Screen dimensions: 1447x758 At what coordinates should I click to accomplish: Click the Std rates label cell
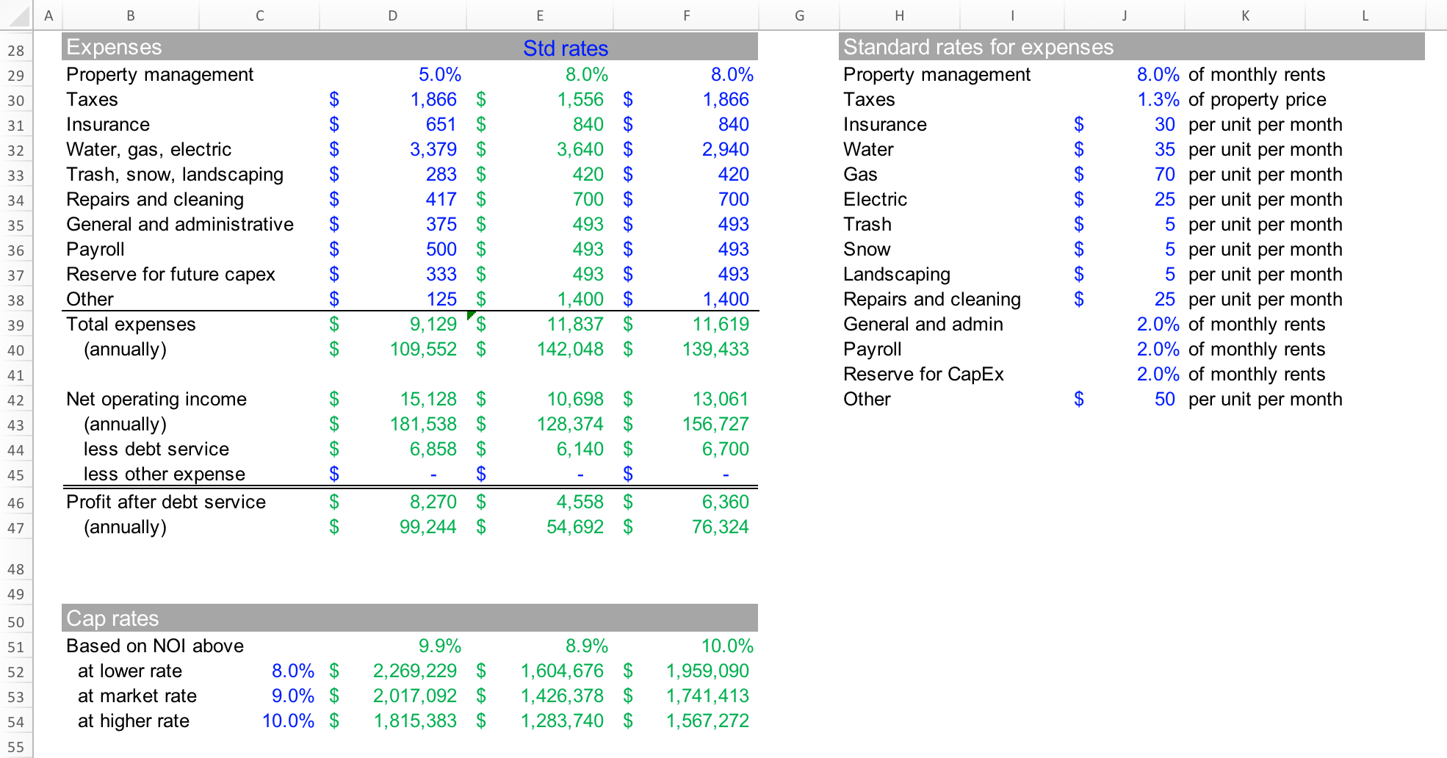point(565,48)
